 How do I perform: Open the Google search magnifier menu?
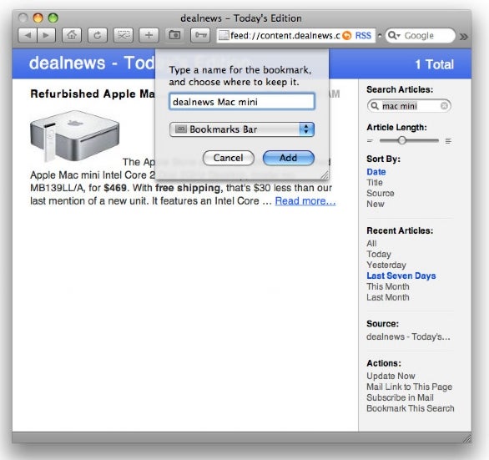394,36
